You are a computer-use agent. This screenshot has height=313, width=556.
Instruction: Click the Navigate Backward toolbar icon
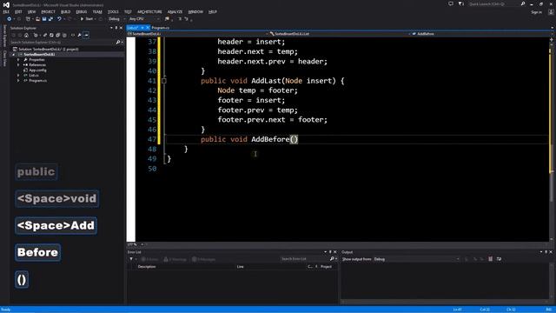click(10, 19)
